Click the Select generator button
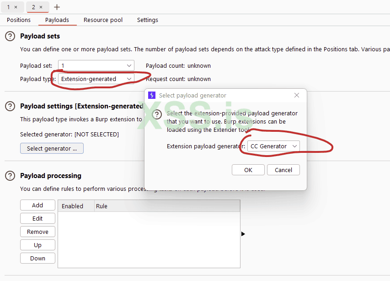The height and width of the screenshot is (281, 390). pyautogui.click(x=52, y=148)
